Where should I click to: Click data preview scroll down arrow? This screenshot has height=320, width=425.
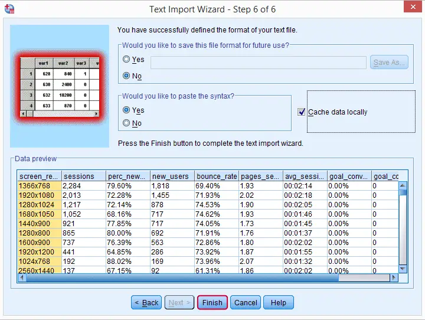[x=403, y=269]
